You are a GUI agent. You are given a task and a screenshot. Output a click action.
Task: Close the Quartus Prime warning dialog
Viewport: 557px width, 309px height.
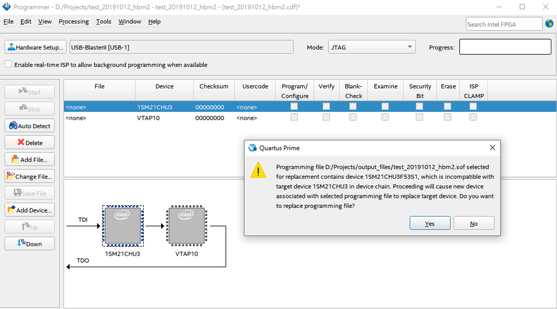tap(492, 148)
